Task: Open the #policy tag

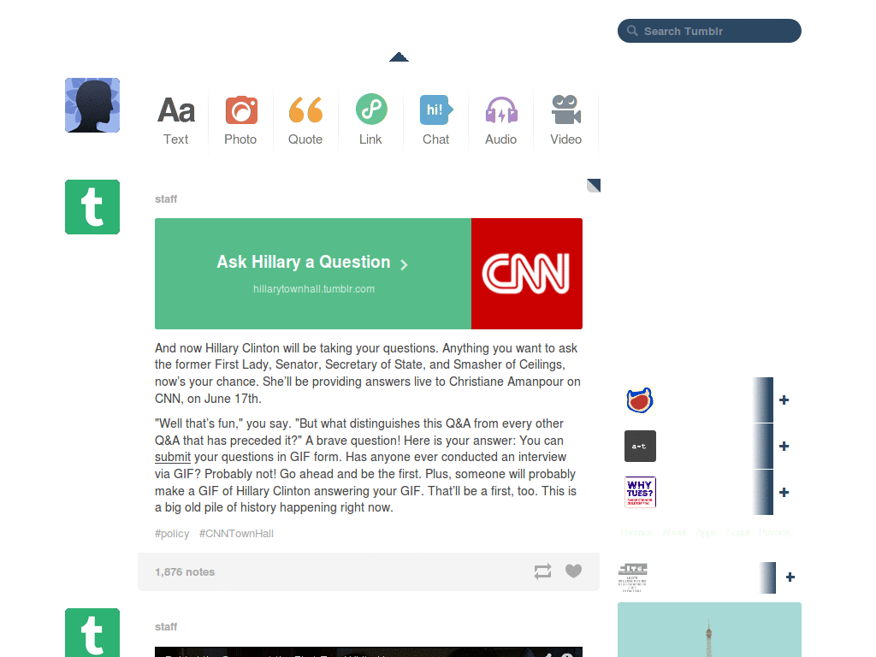Action: click(172, 534)
